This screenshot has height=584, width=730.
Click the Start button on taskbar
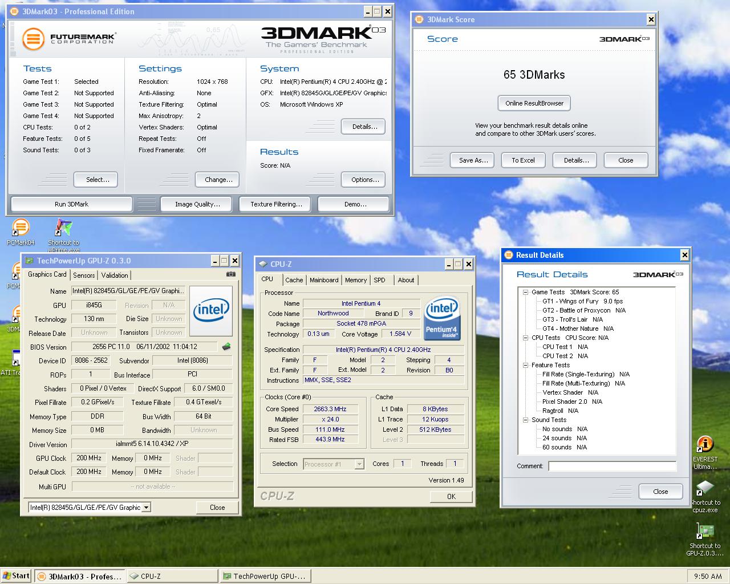pos(16,575)
